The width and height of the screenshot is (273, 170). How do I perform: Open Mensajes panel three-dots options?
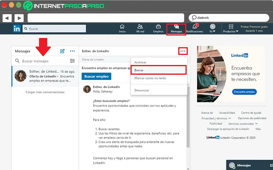click(72, 51)
